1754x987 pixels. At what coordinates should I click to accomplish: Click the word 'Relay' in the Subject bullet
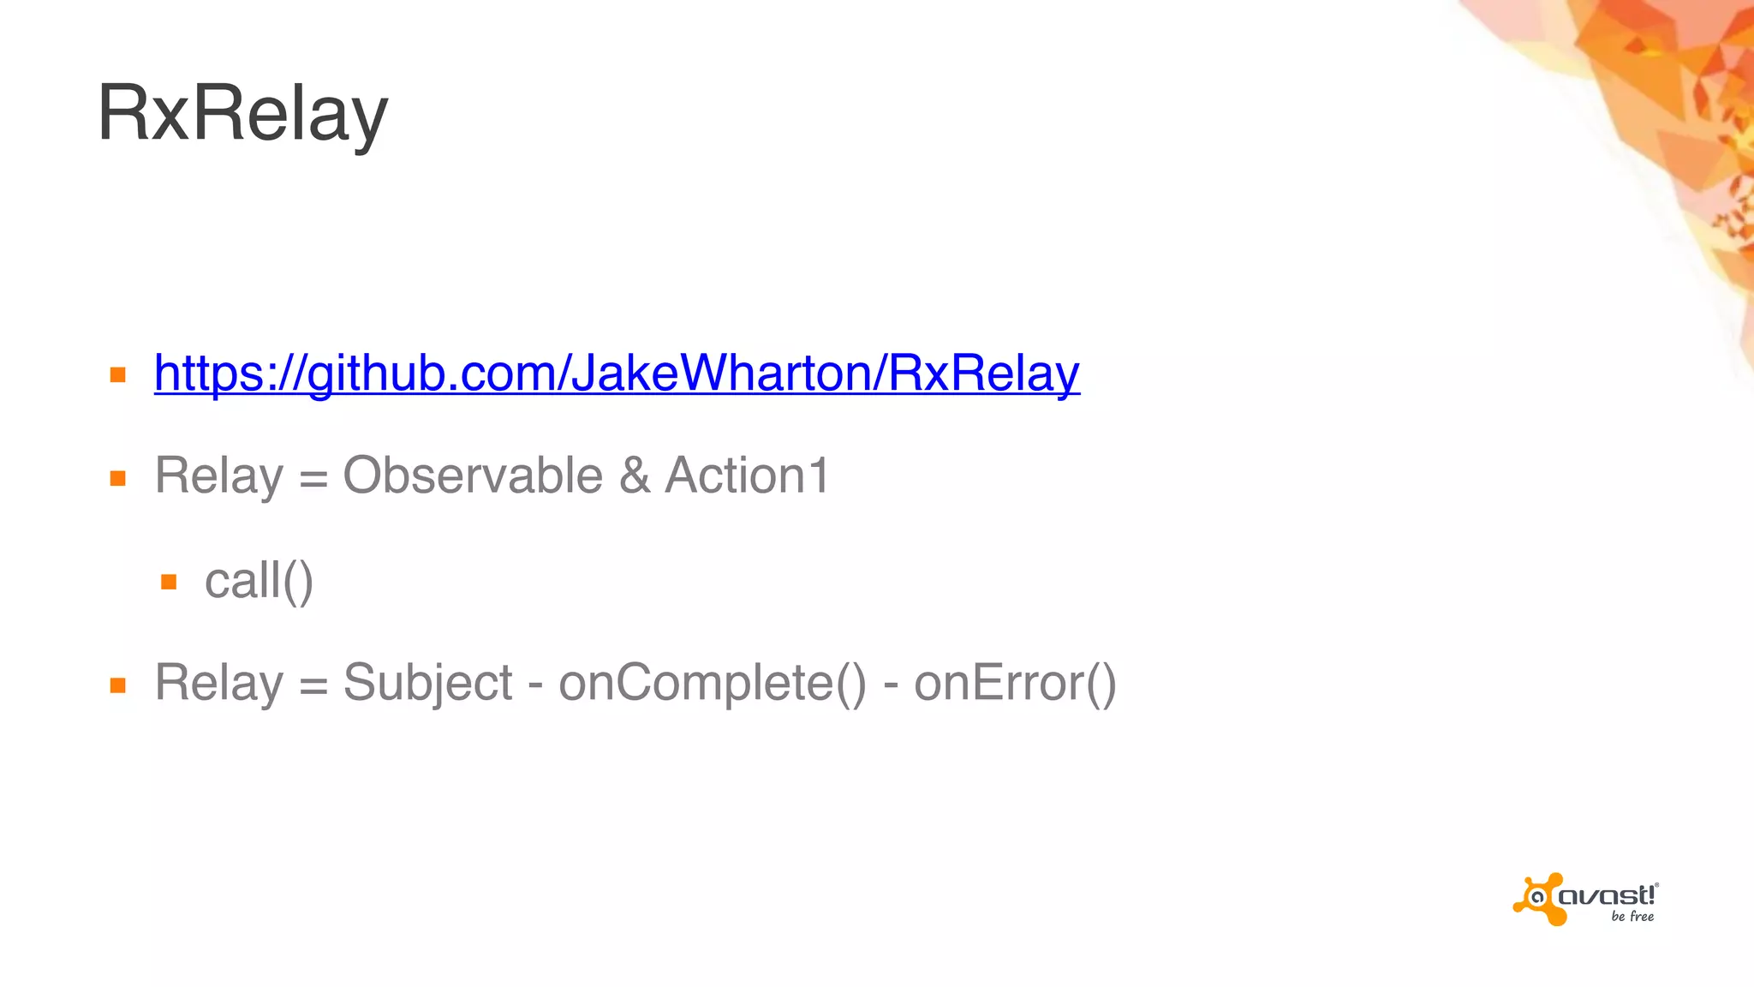(218, 683)
